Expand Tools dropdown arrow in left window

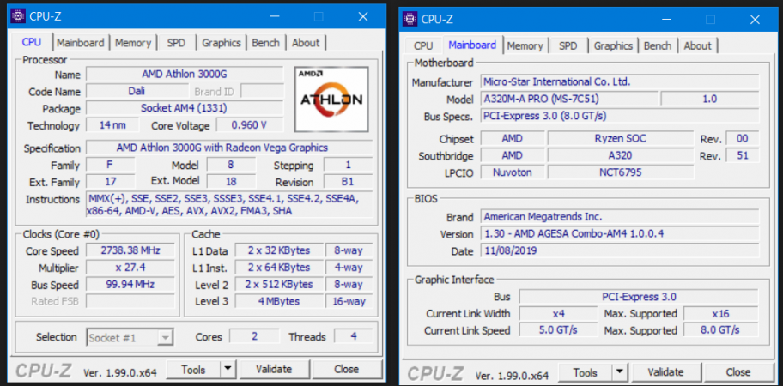[228, 369]
